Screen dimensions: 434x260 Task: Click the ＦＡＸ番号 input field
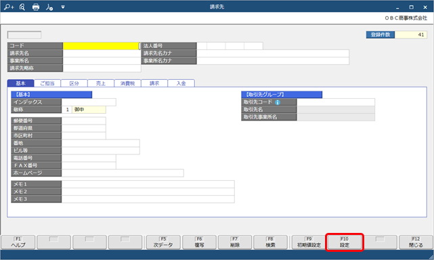[x=89, y=166]
